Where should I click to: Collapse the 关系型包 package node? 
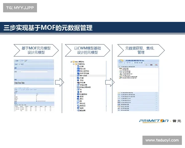pyautogui.click(x=74, y=64)
